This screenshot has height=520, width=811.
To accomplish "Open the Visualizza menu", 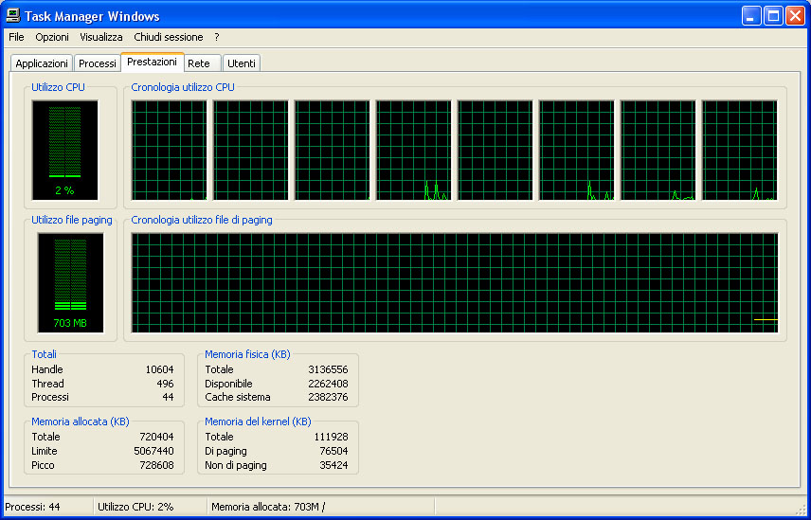I will [101, 37].
